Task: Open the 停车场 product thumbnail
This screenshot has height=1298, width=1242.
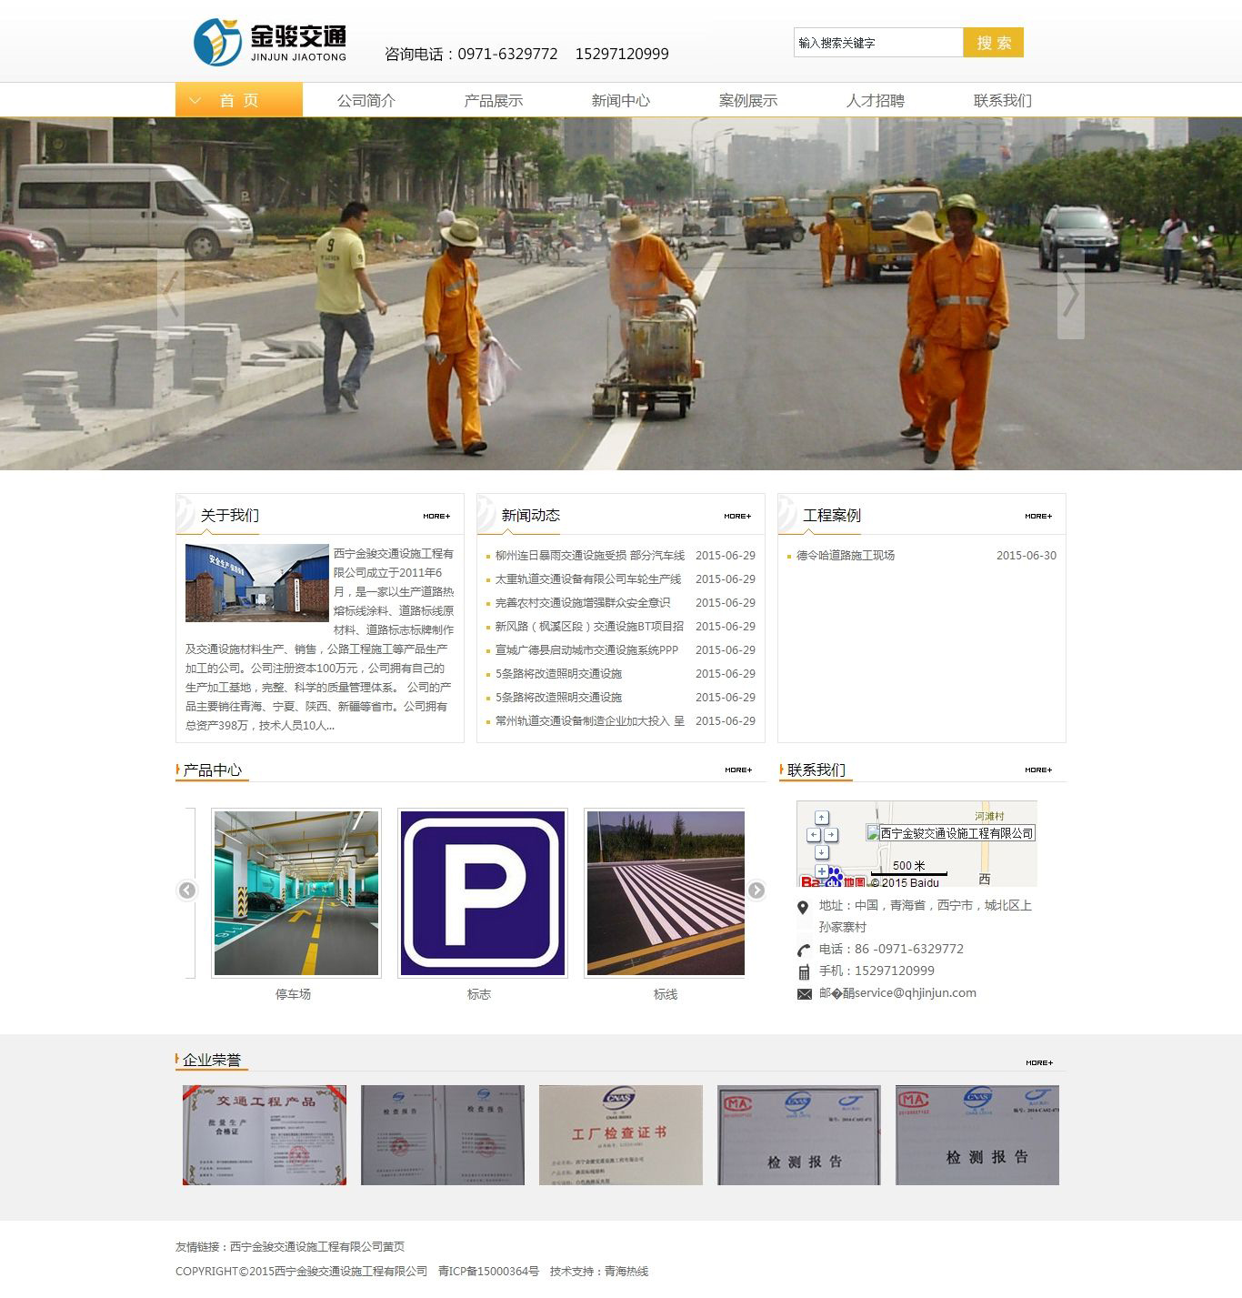Action: [296, 892]
